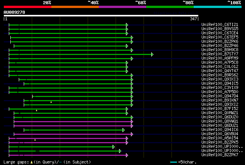This screenshot has height=165, width=245.
Task: Click the purple alignment bar for Q8VWQ1
Action: tap(72, 121)
